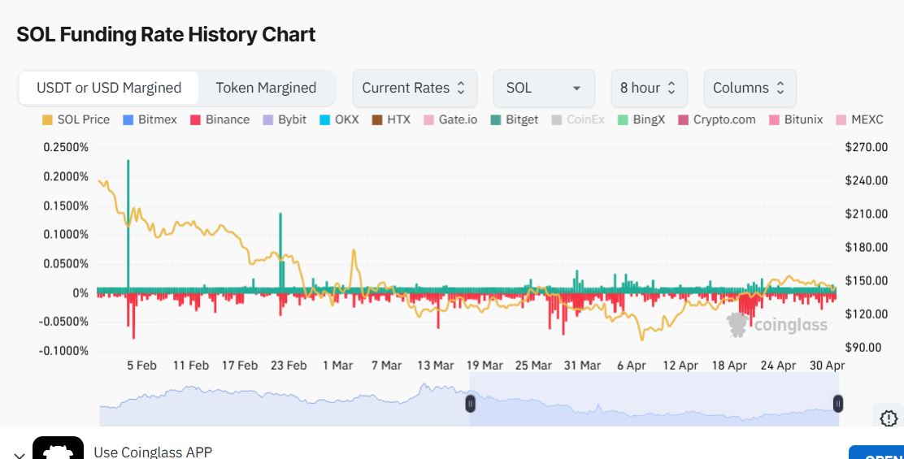Click the 6 Apr date axis label
This screenshot has height=459, width=904.
coord(632,365)
